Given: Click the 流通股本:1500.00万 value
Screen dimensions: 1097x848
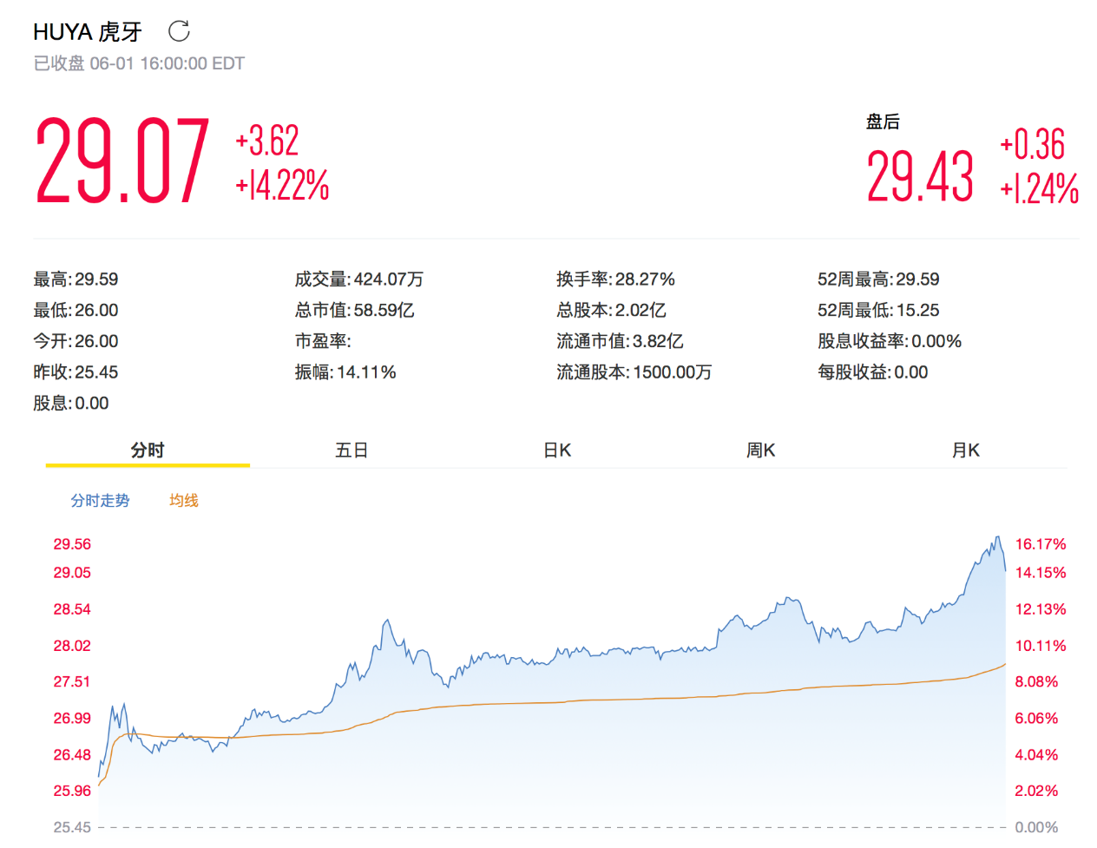Looking at the screenshot, I should (x=634, y=372).
